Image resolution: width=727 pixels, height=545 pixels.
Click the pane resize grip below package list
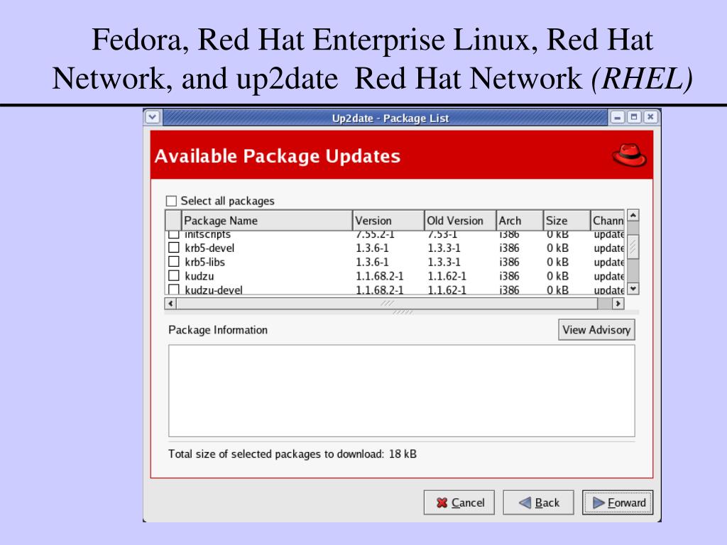[x=402, y=312]
